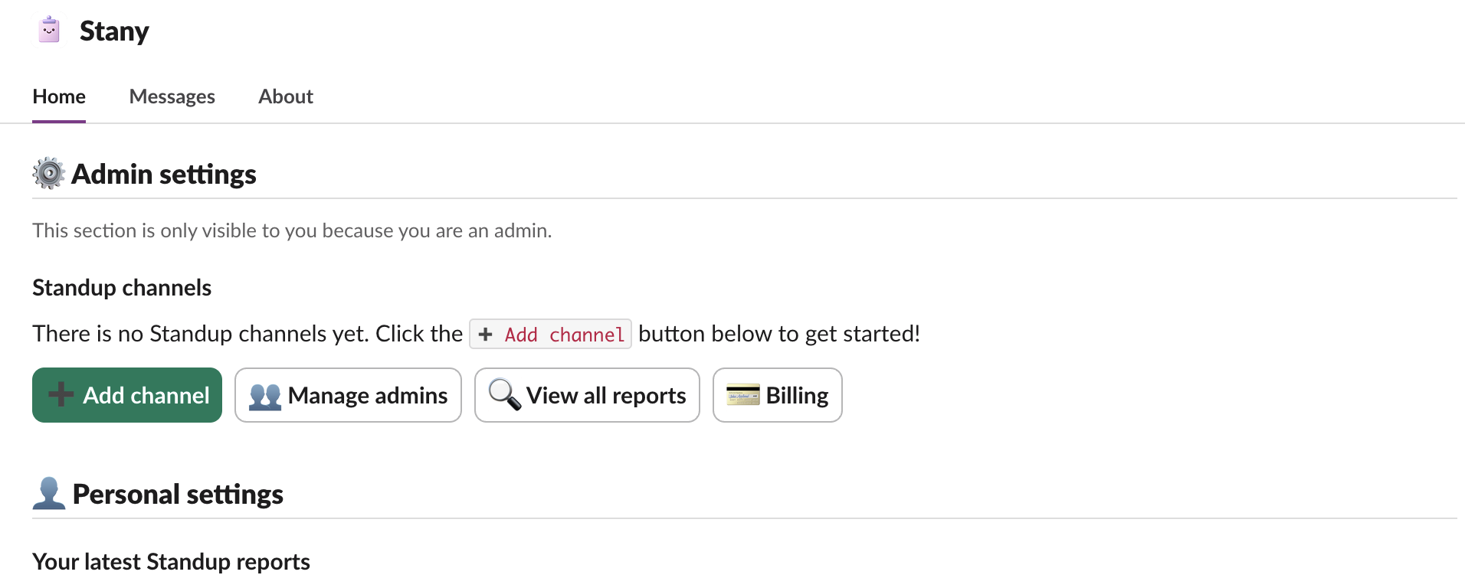The width and height of the screenshot is (1465, 588).
Task: Click the Personal settings silhouette icon
Action: (49, 494)
